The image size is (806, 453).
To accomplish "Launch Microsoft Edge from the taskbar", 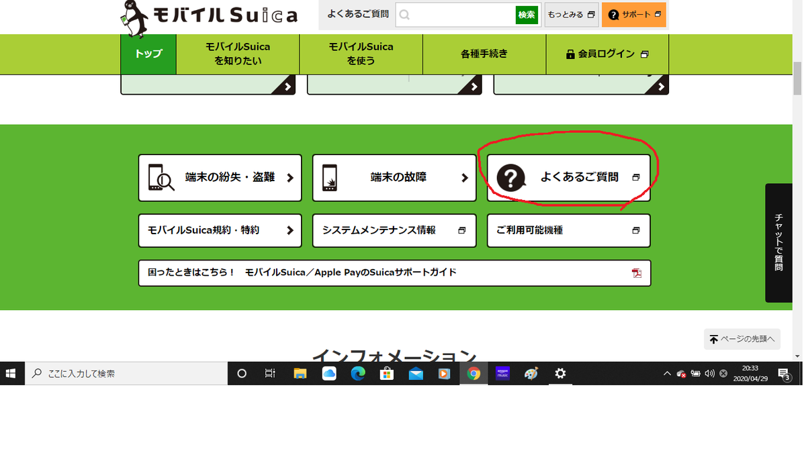I will pyautogui.click(x=358, y=374).
